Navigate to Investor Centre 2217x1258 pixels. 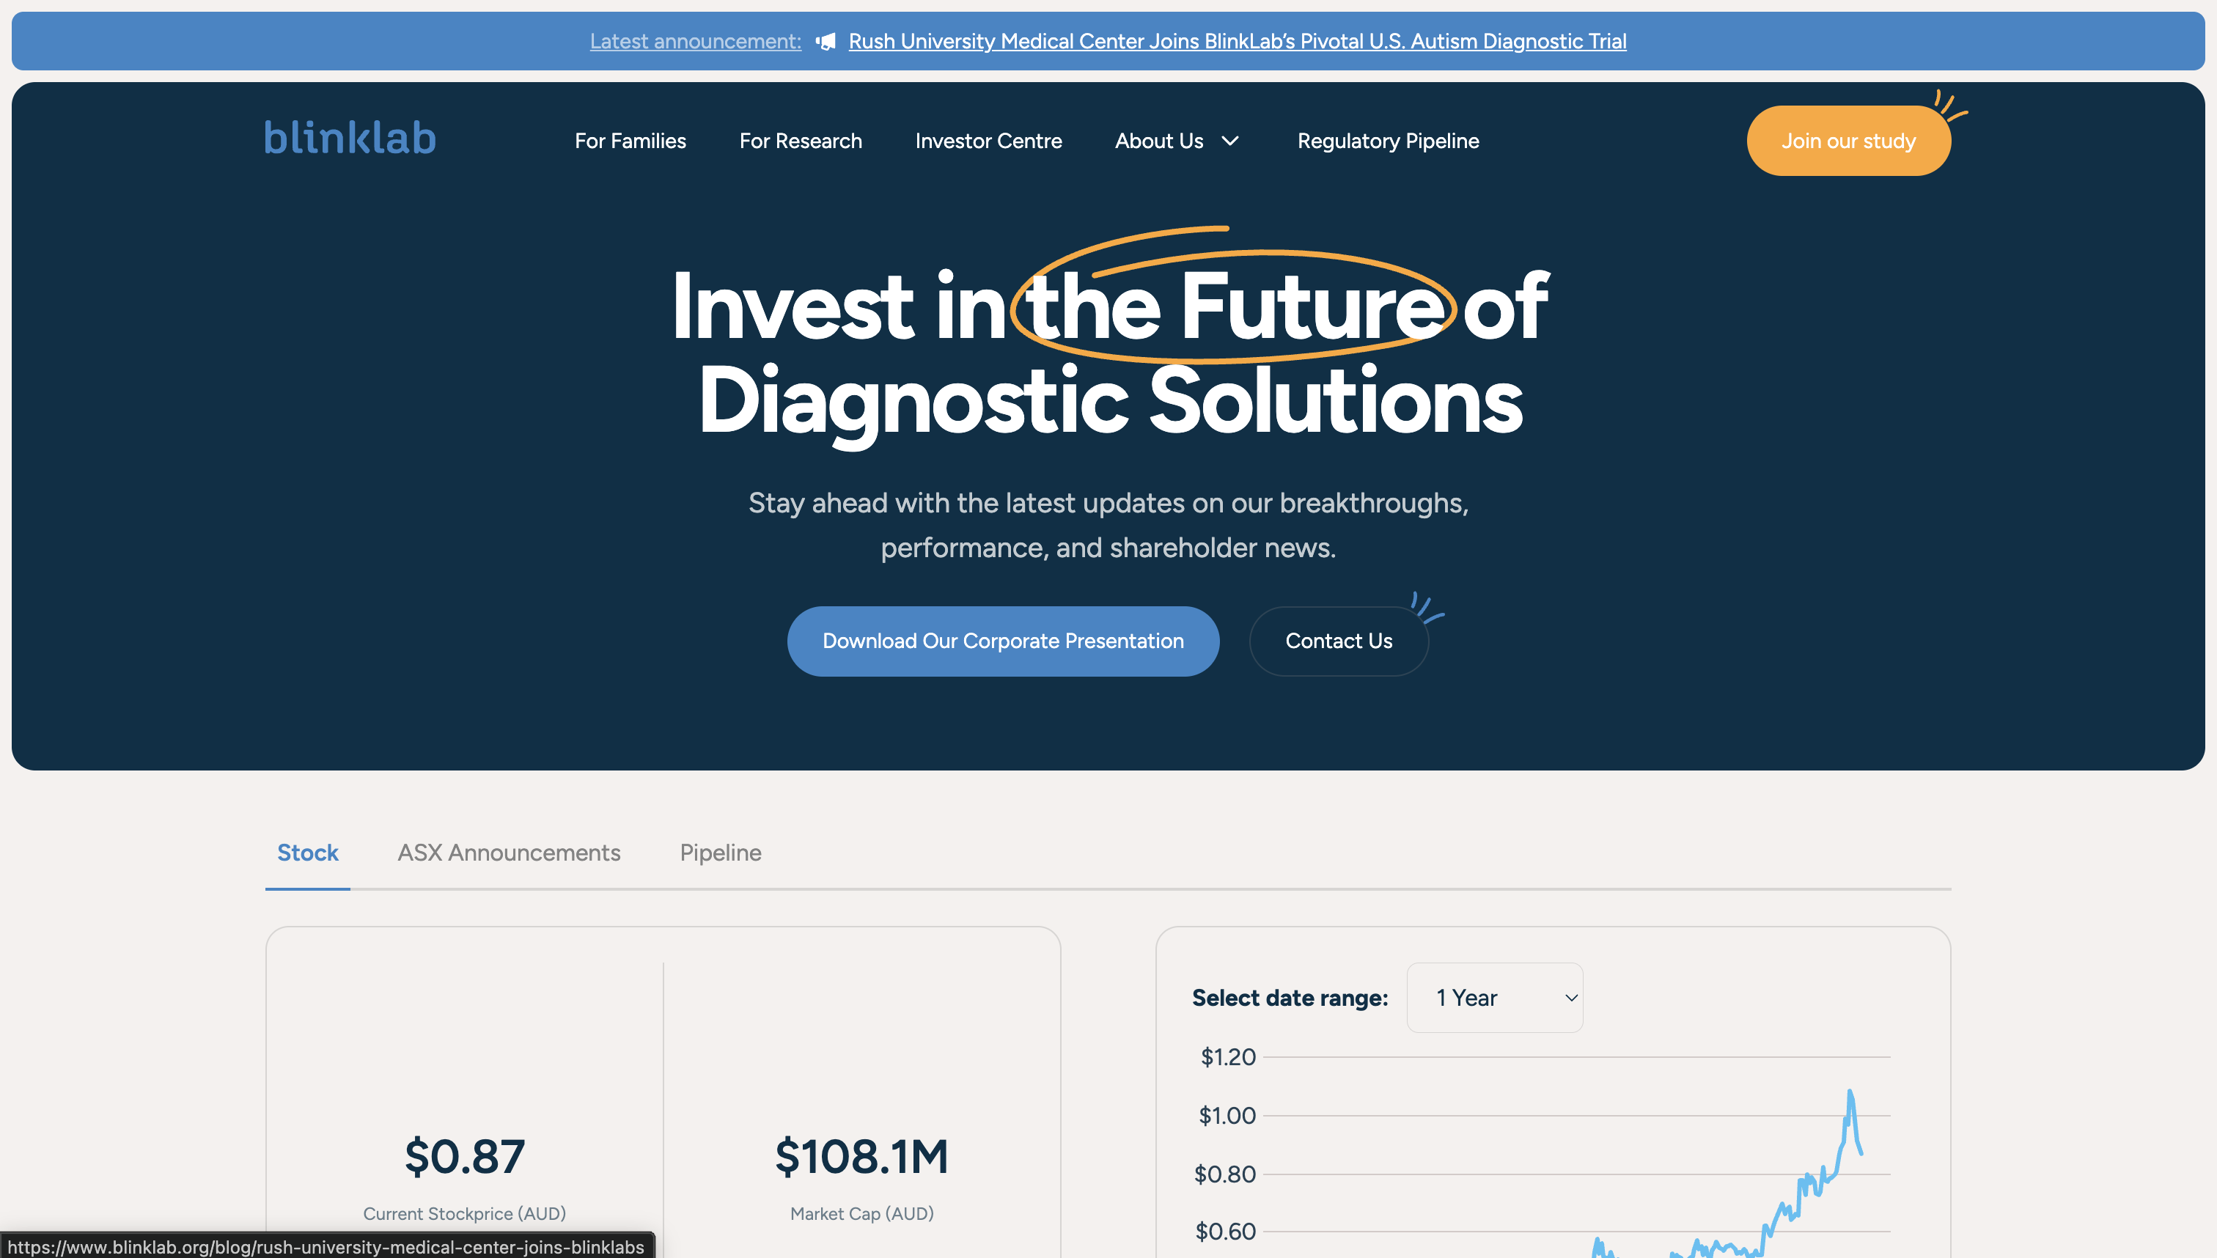(x=988, y=141)
